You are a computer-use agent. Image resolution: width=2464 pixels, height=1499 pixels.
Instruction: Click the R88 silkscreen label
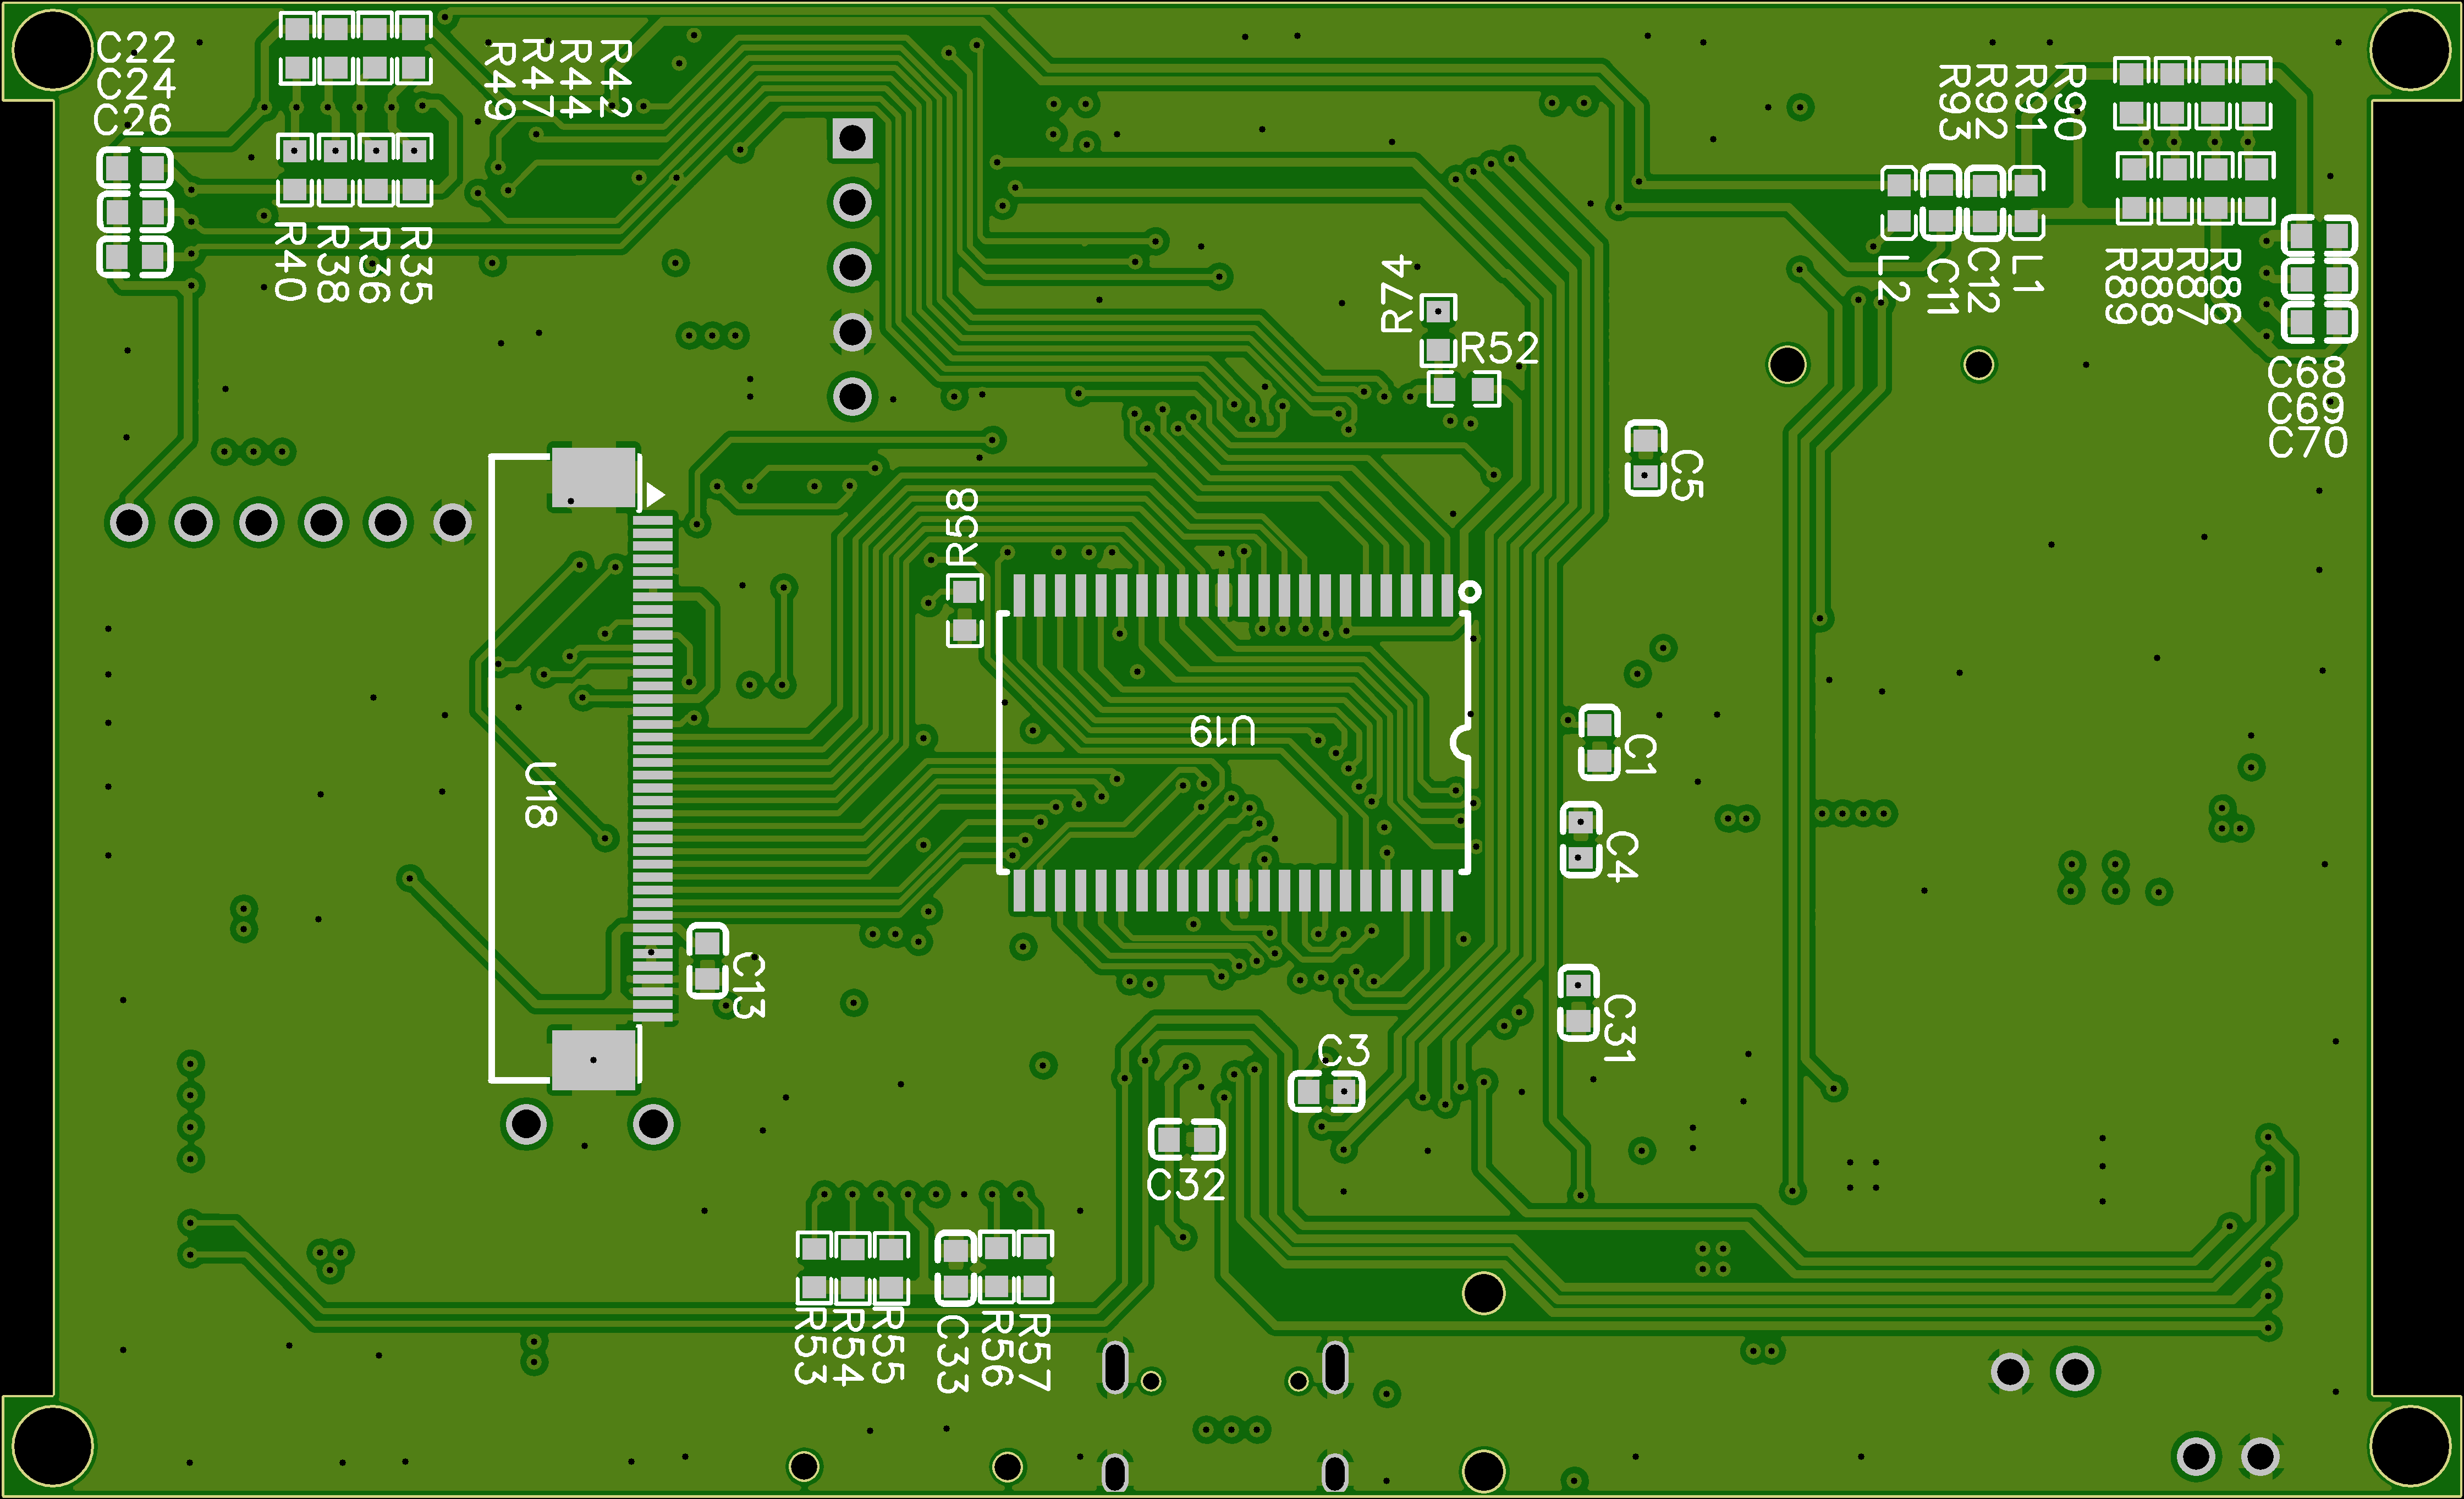click(x=2156, y=286)
